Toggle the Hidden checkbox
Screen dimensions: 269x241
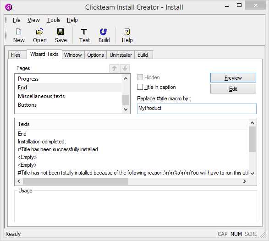coord(140,77)
